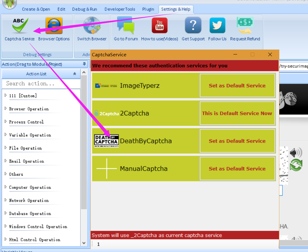Image resolution: width=308 pixels, height=252 pixels.
Task: Expand the Browser Operation tree node
Action: pyautogui.click(x=6, y=109)
